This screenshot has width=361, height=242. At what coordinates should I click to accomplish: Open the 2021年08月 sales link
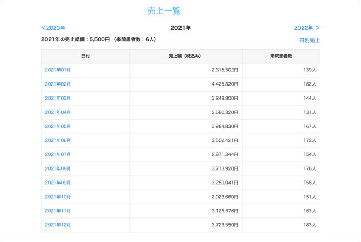(x=58, y=168)
